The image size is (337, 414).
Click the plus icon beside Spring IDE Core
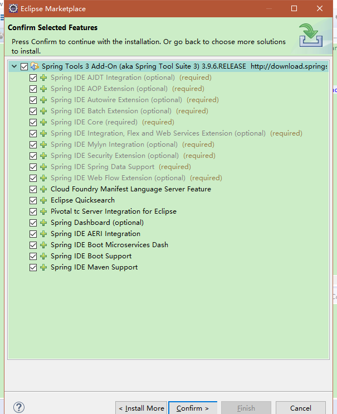43,122
